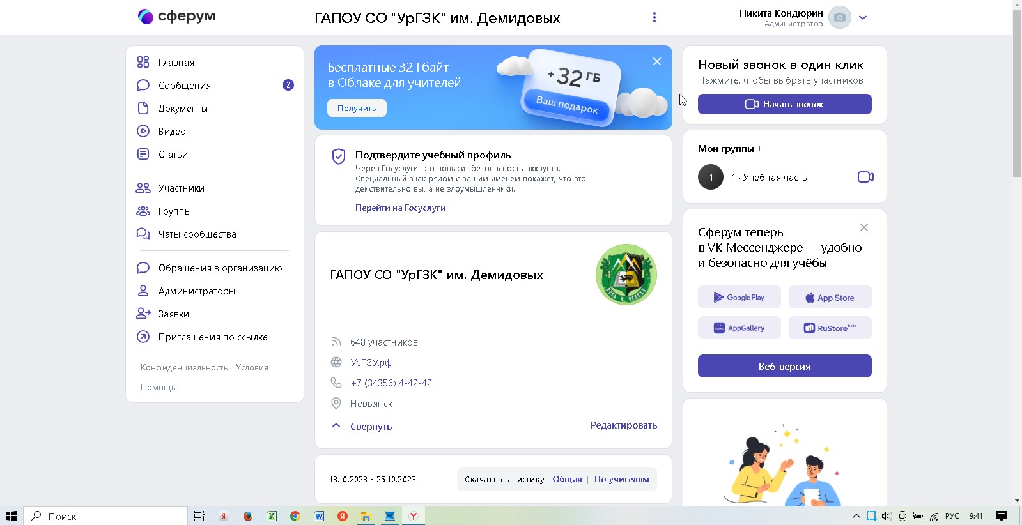
Task: Click the Документы file icon
Action: [143, 108]
